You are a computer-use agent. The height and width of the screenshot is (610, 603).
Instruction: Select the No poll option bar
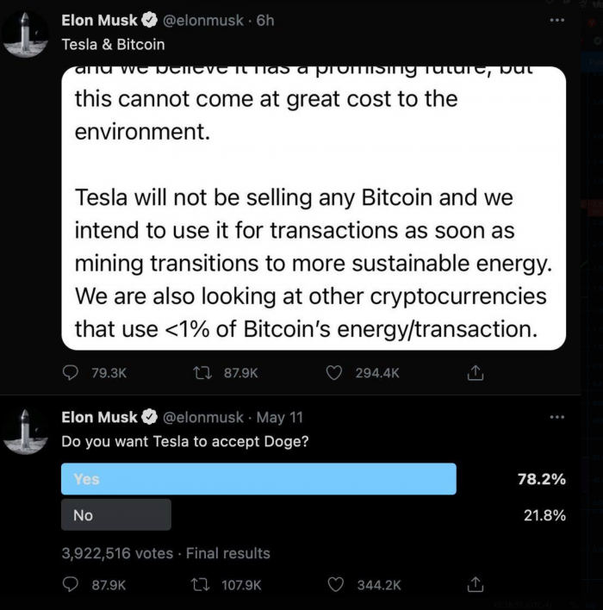click(x=116, y=515)
